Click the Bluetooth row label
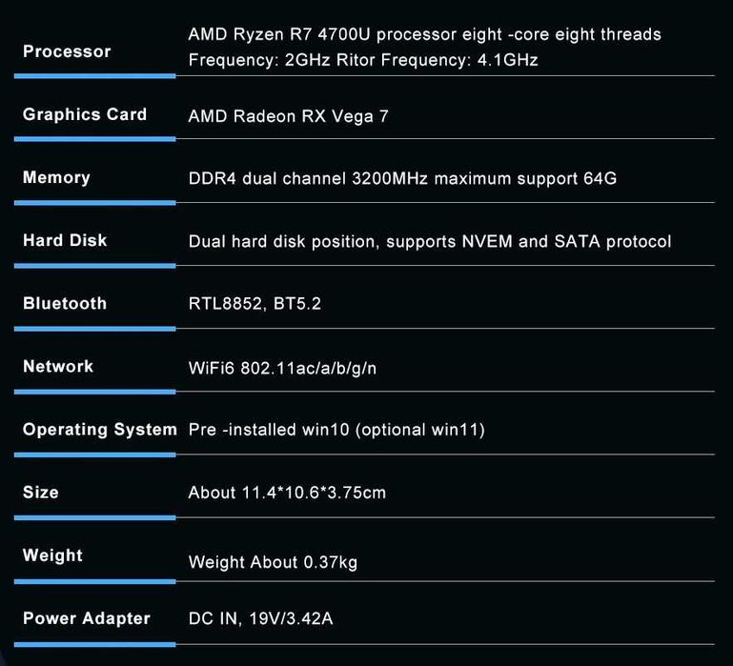Screen dimensions: 733x666 (x=65, y=303)
